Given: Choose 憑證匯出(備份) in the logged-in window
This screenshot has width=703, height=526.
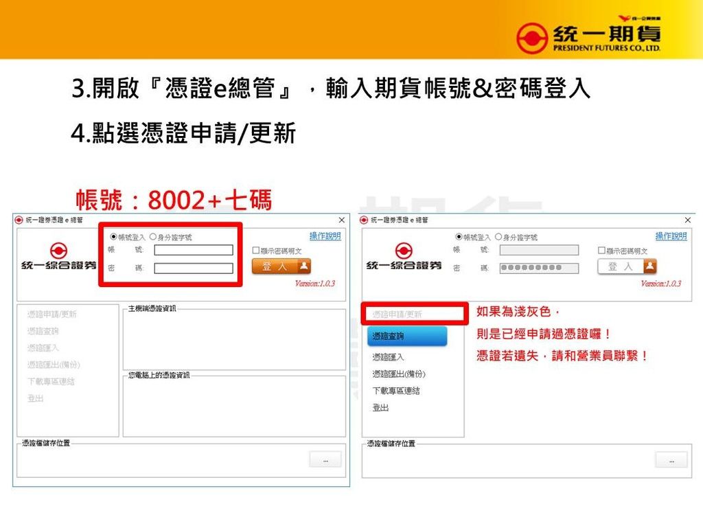Looking at the screenshot, I should 399,374.
